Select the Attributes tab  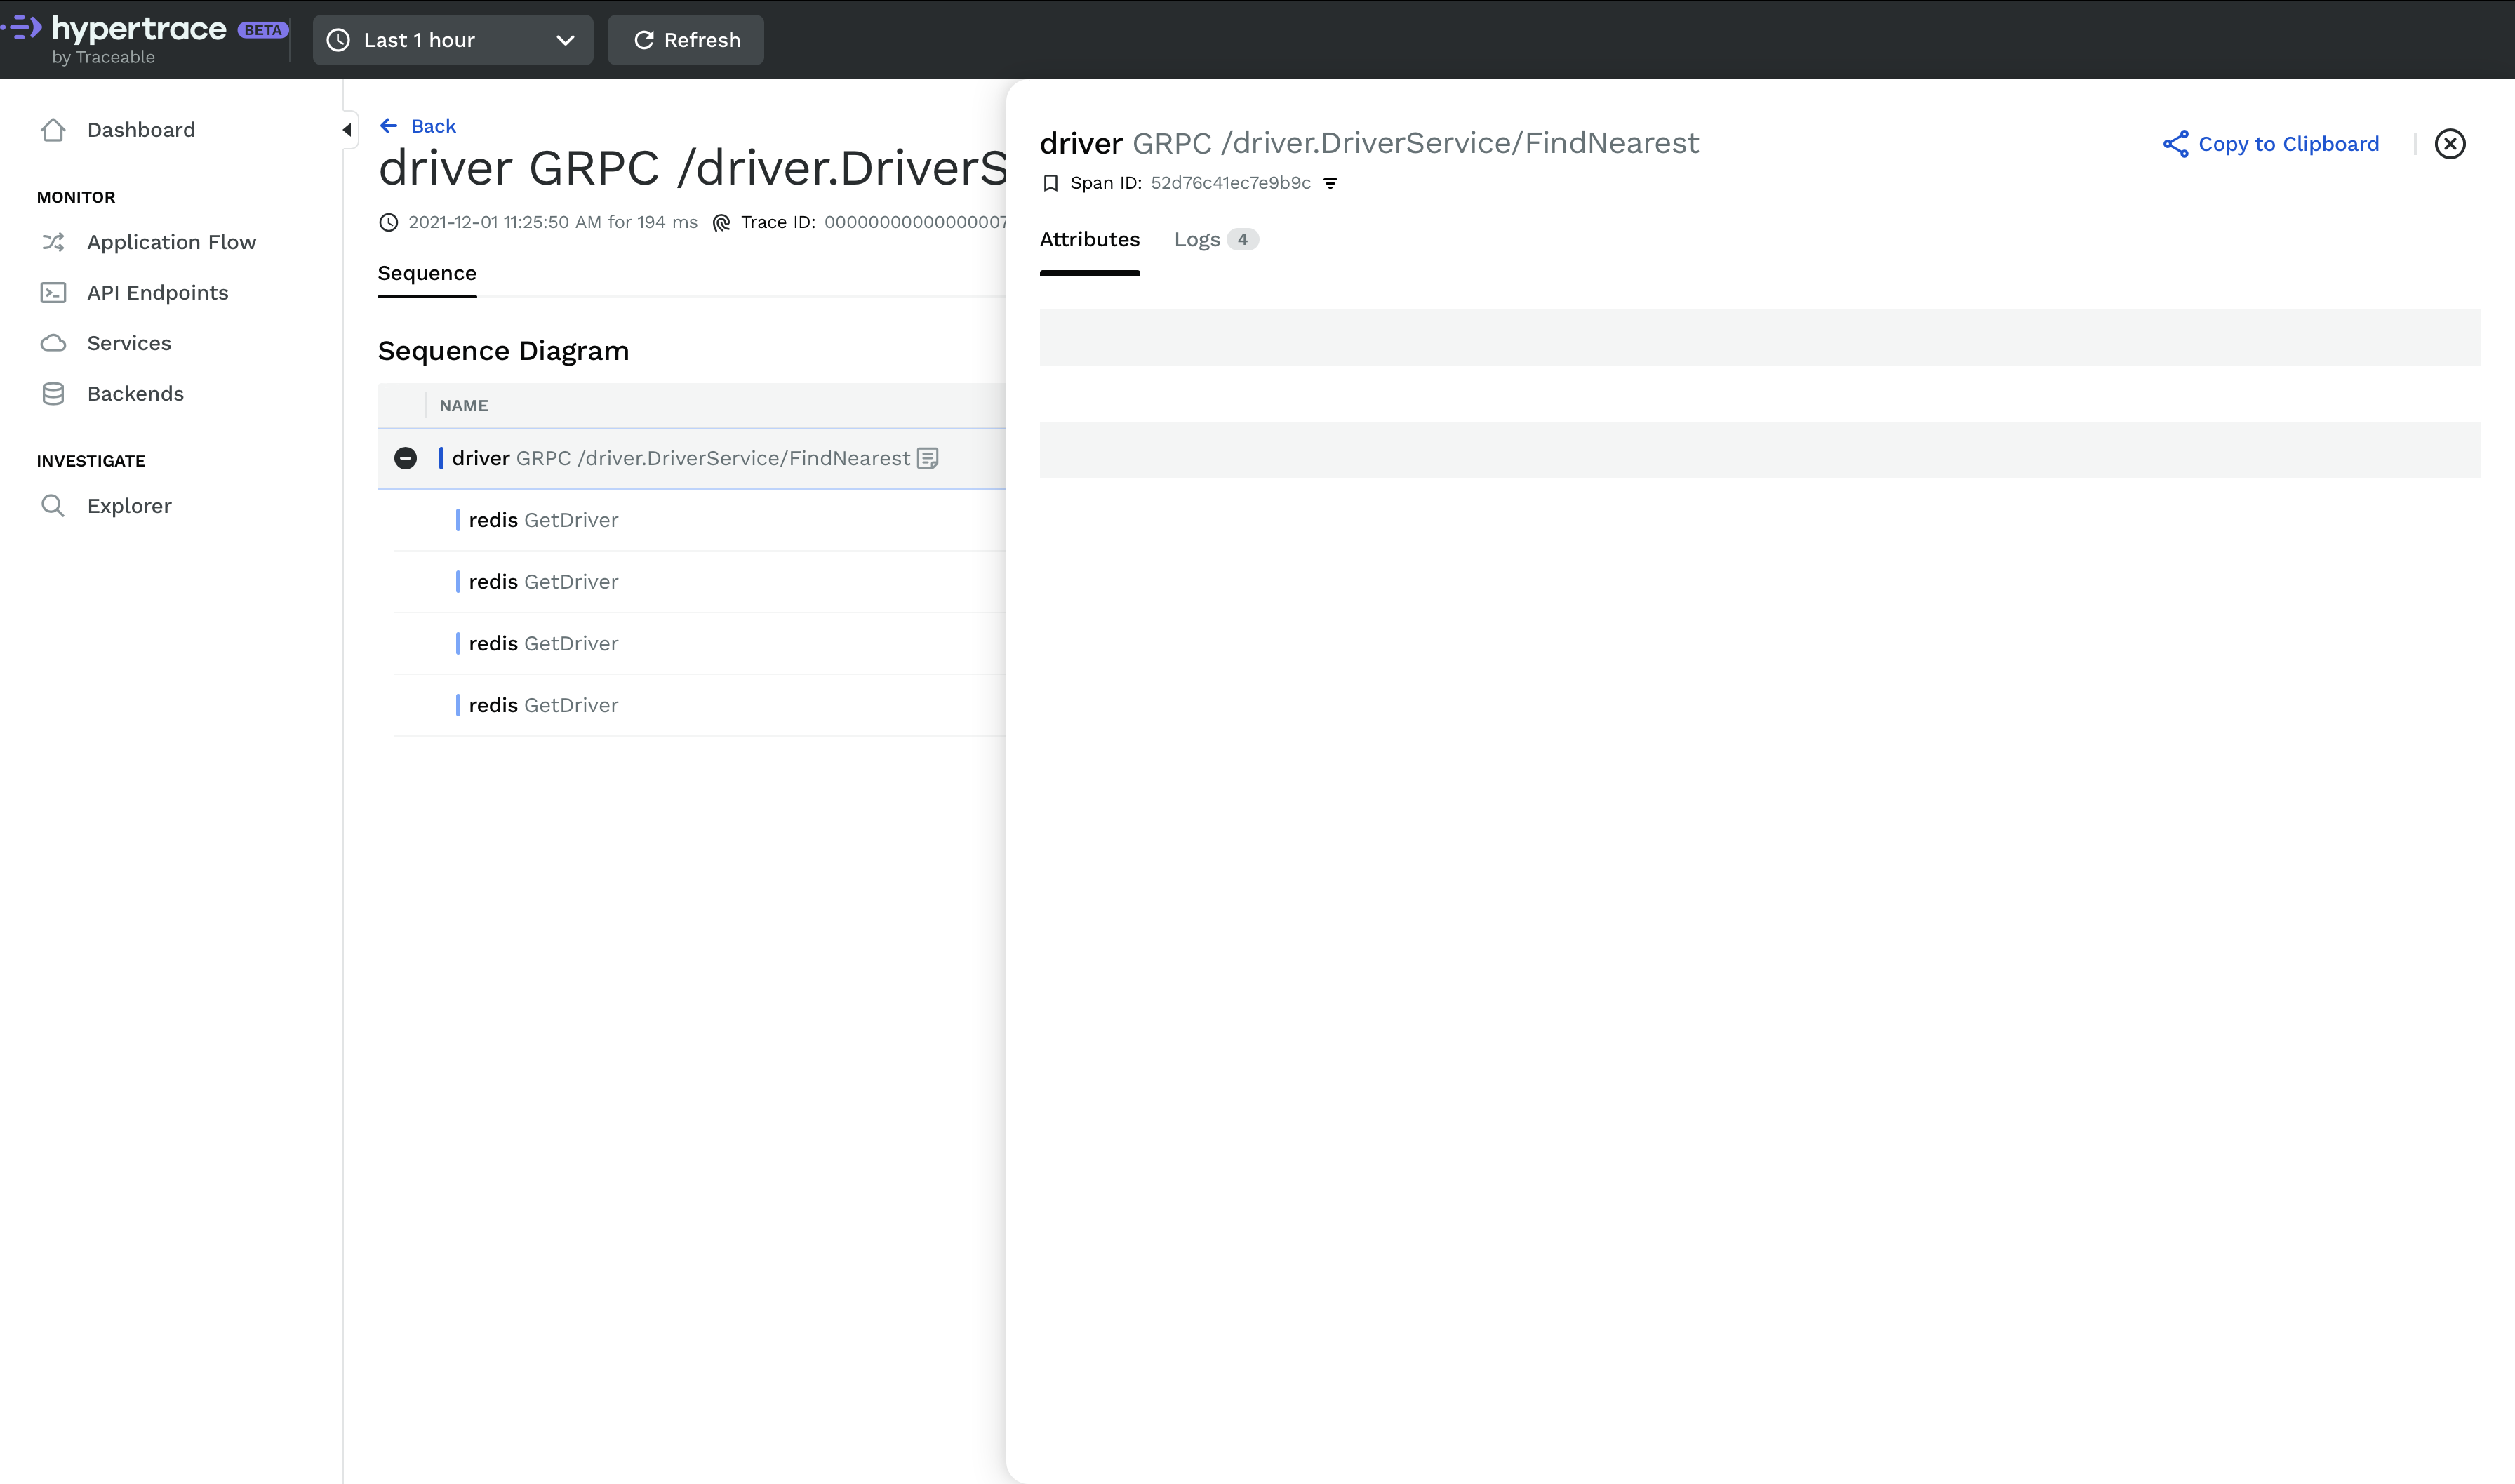[1089, 240]
